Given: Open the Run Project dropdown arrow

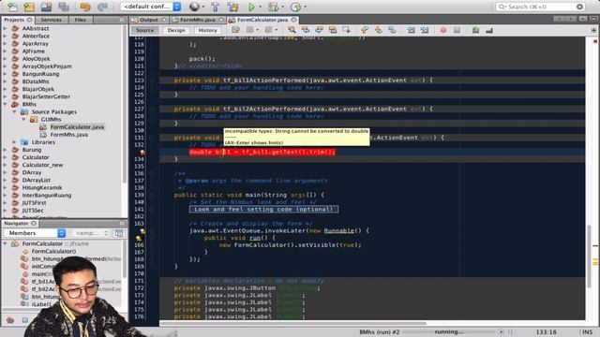Looking at the screenshot, I should pyautogui.click(x=261, y=7).
